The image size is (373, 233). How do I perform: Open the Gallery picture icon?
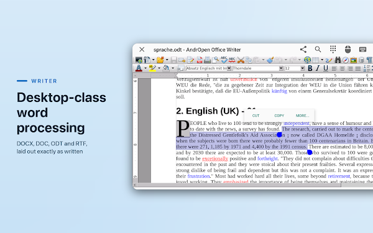[x=354, y=60]
